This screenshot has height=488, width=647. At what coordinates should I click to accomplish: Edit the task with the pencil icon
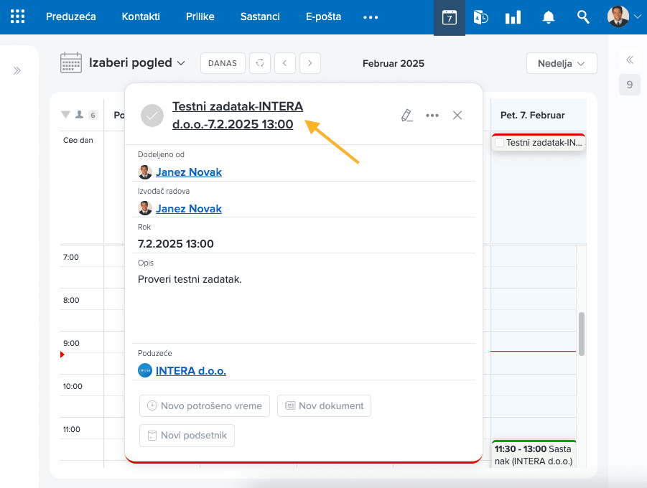point(407,115)
